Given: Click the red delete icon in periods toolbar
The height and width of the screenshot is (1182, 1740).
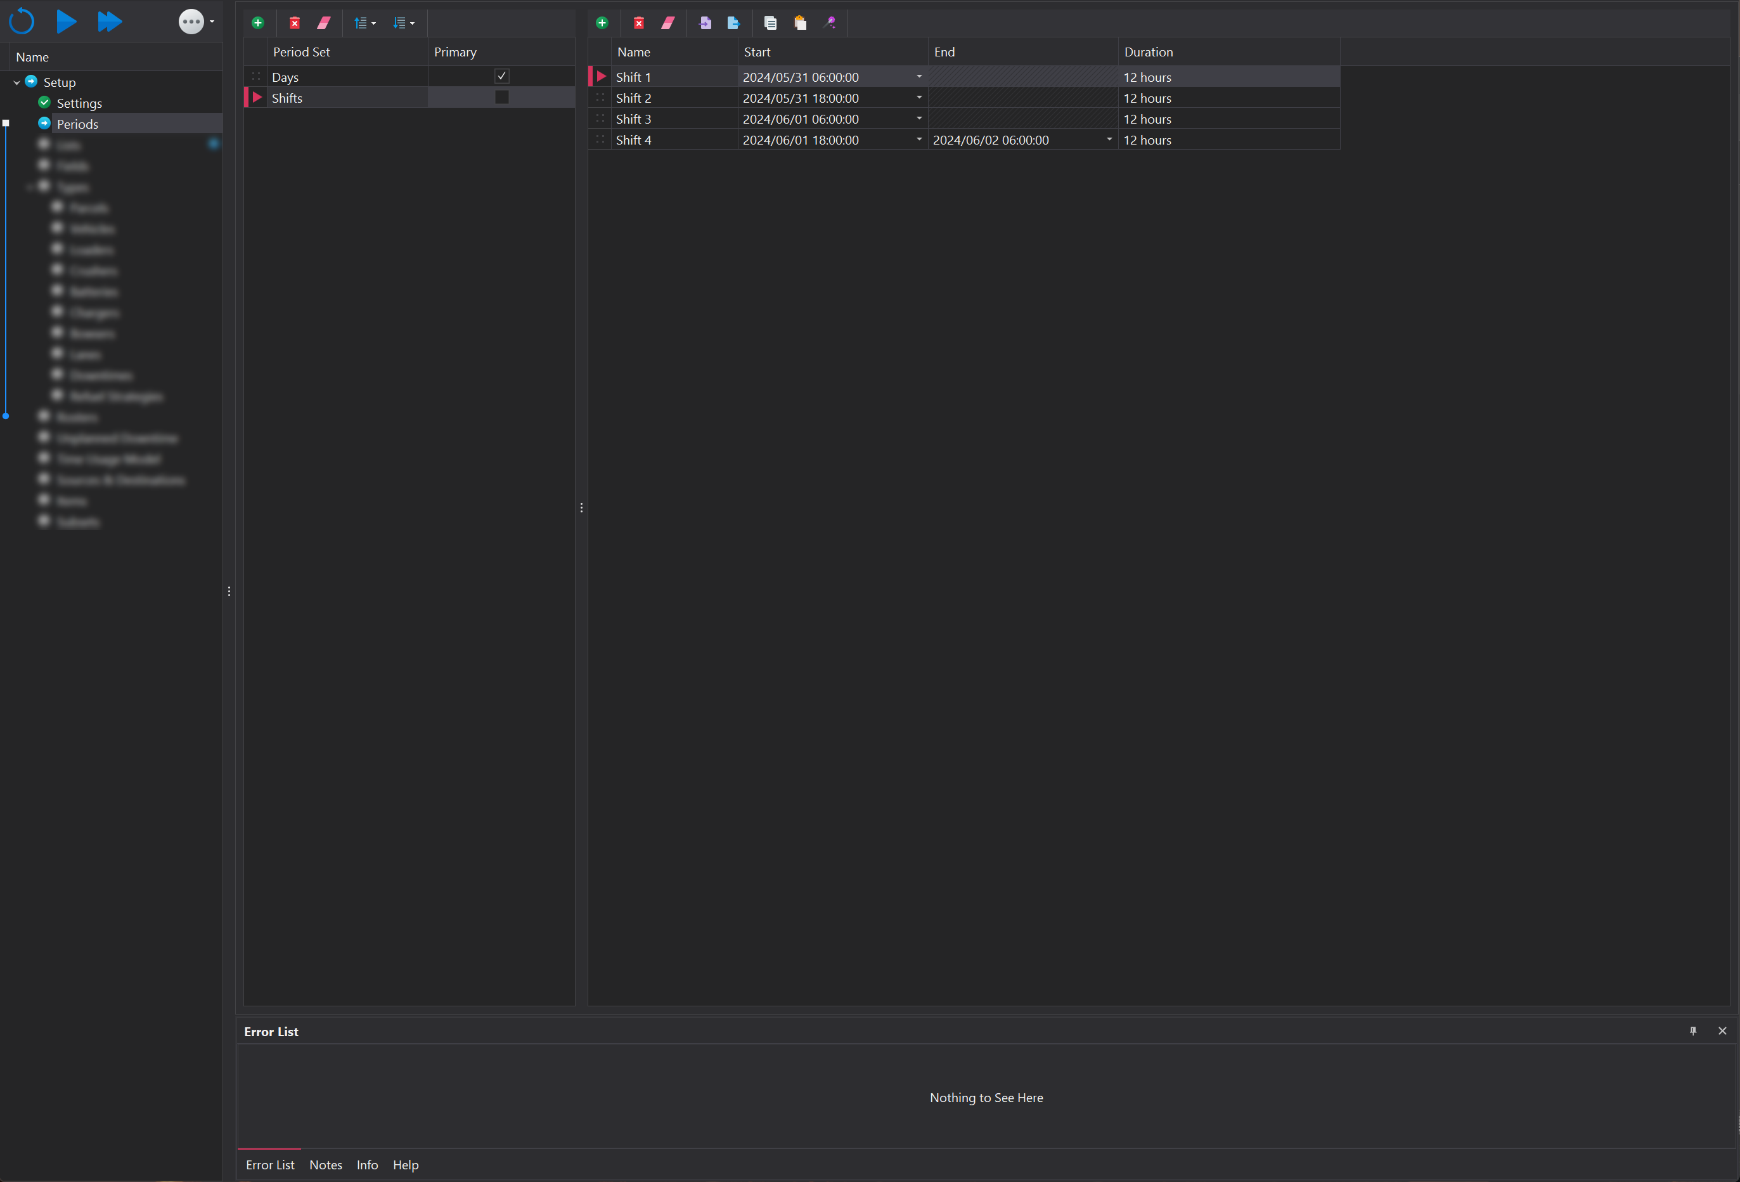Looking at the screenshot, I should (638, 22).
